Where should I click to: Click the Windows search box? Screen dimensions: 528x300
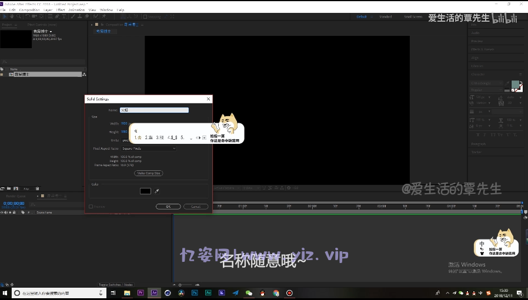[x=59, y=293]
